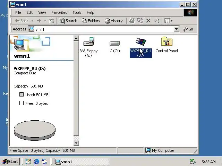
Task: Click the computer icon in left pane banner
Action: (x=19, y=45)
